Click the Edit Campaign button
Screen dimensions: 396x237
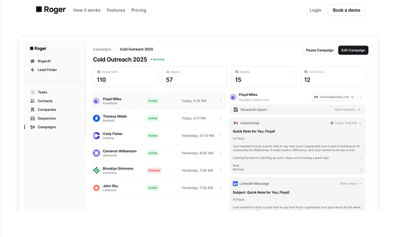point(353,50)
